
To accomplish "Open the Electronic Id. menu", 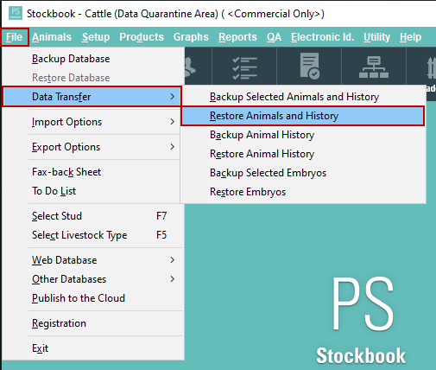I will click(x=322, y=37).
